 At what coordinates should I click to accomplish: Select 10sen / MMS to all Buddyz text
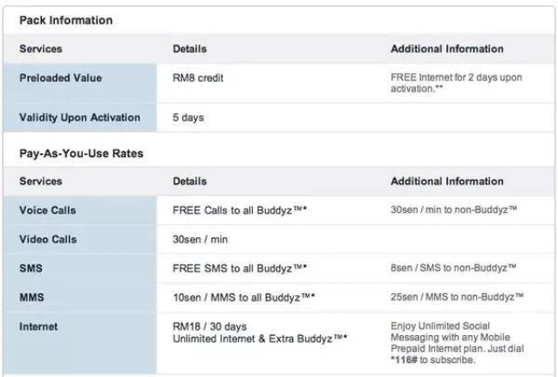(244, 297)
